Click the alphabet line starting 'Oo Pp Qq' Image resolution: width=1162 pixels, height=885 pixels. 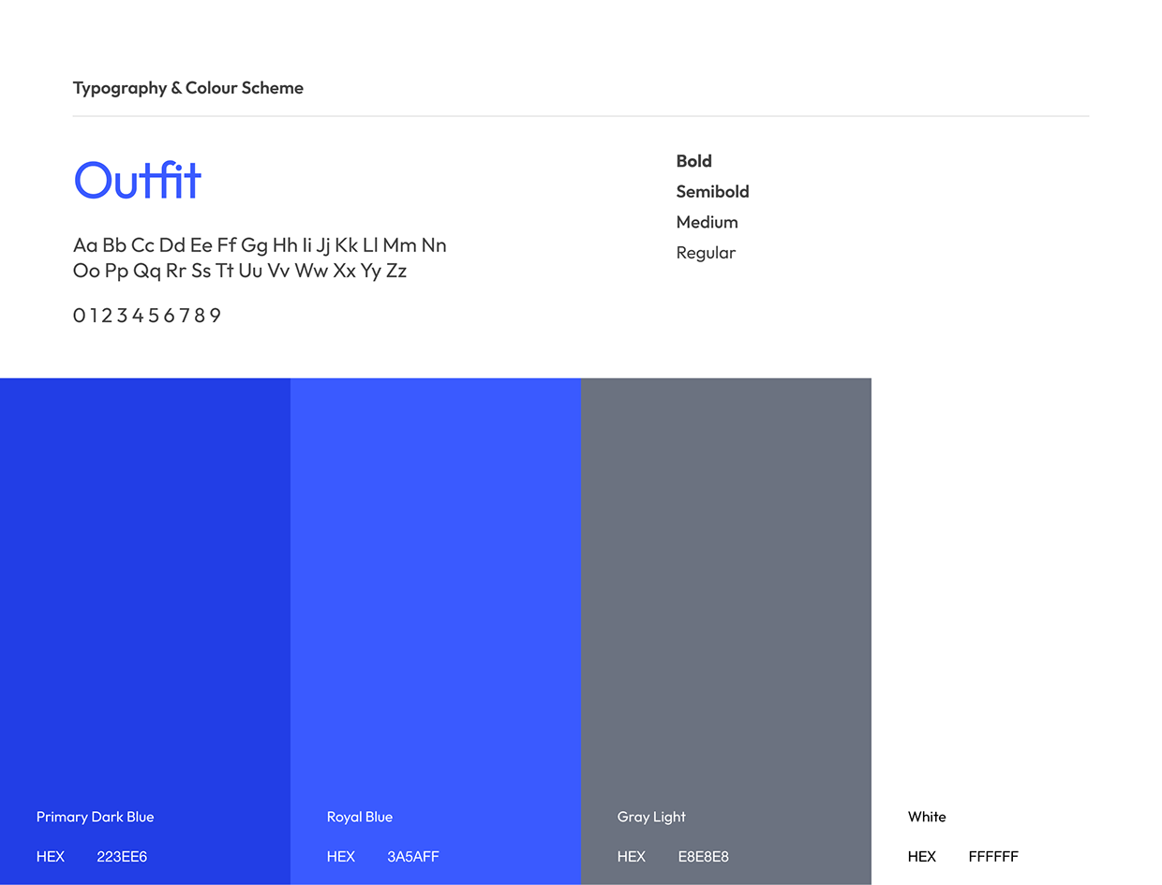[240, 271]
